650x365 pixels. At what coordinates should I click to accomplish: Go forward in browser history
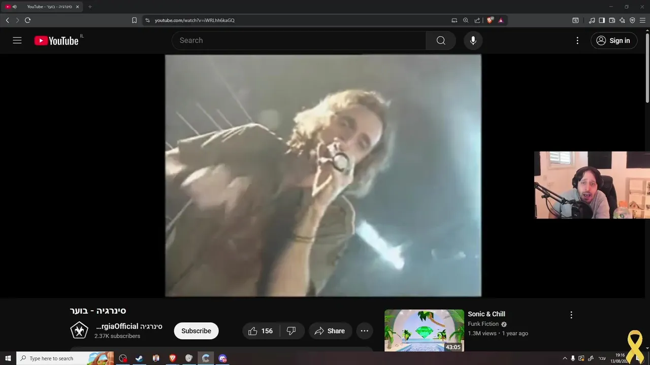coord(17,20)
